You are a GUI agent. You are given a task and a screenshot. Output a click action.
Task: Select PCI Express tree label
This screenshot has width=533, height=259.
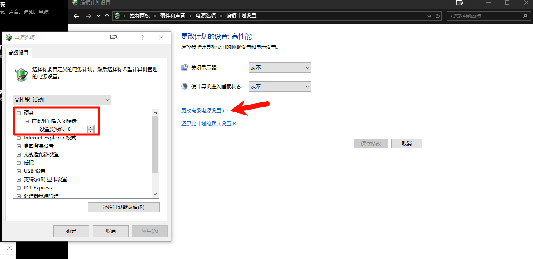click(38, 188)
